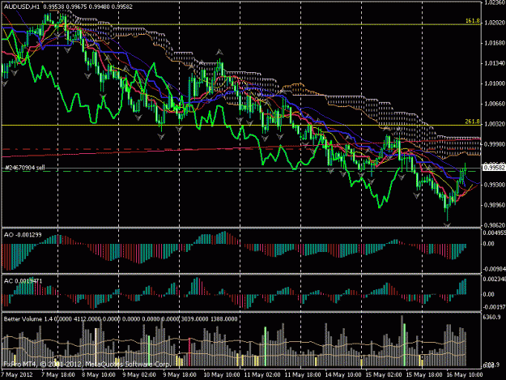Click the 6360.9 volume scale value

tap(491, 318)
